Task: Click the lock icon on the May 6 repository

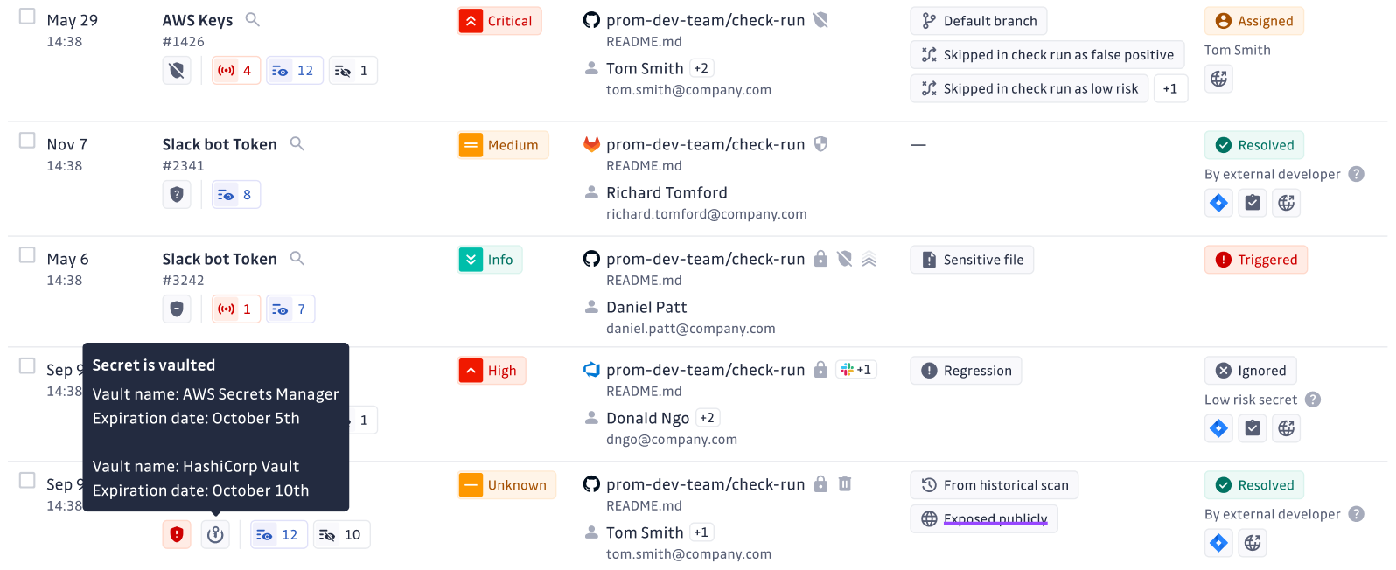Action: coord(820,259)
